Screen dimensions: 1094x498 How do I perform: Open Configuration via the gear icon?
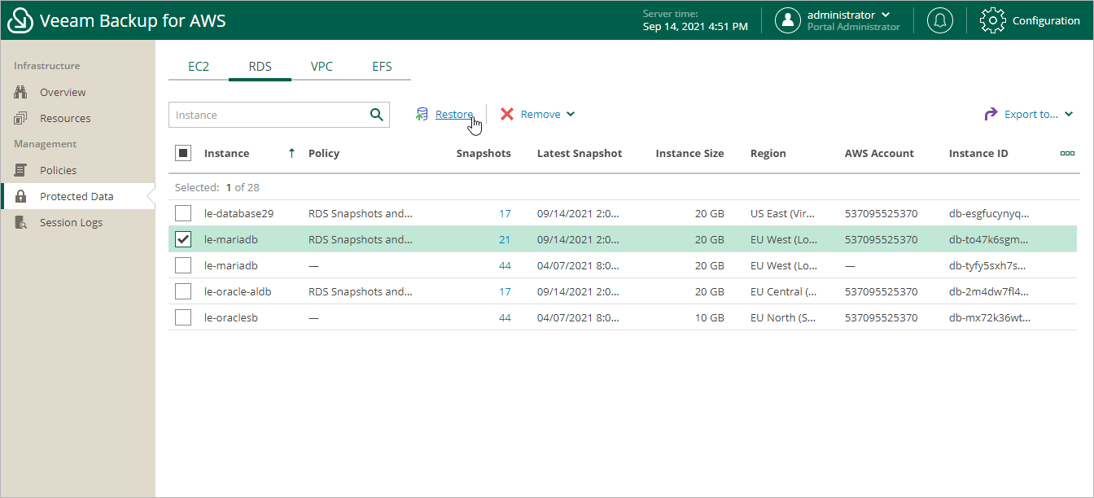[992, 20]
